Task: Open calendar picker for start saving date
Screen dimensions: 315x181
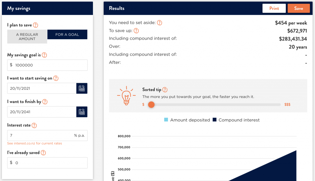Action: tap(82, 88)
